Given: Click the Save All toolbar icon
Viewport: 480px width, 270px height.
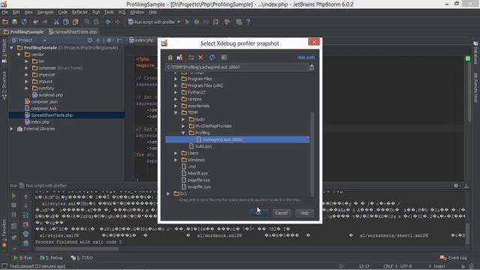Looking at the screenshot, I should [14, 22].
